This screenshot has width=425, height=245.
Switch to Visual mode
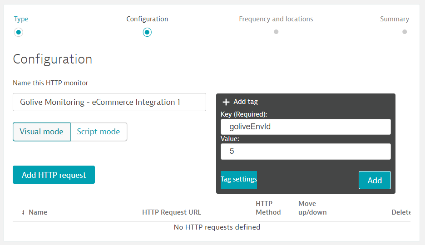(x=41, y=132)
